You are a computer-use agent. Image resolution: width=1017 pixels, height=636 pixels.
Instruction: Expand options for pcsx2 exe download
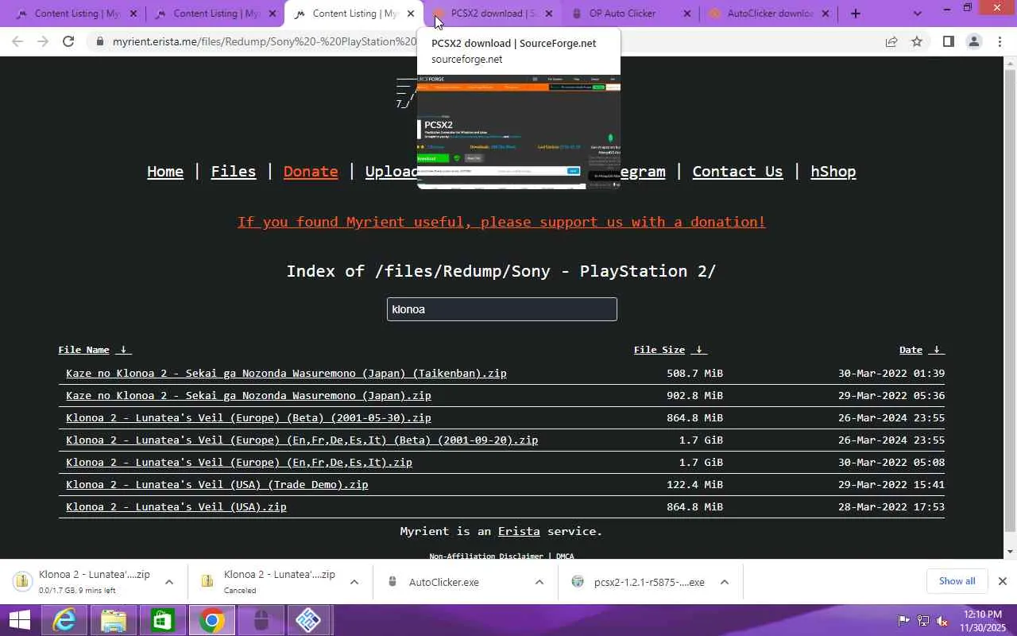click(x=725, y=582)
